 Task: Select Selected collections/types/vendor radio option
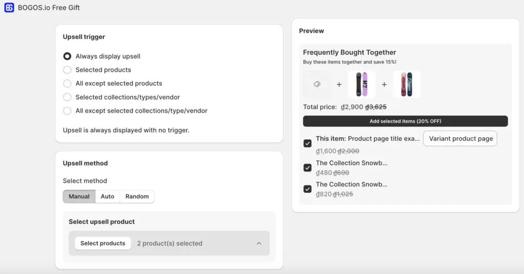coord(67,97)
